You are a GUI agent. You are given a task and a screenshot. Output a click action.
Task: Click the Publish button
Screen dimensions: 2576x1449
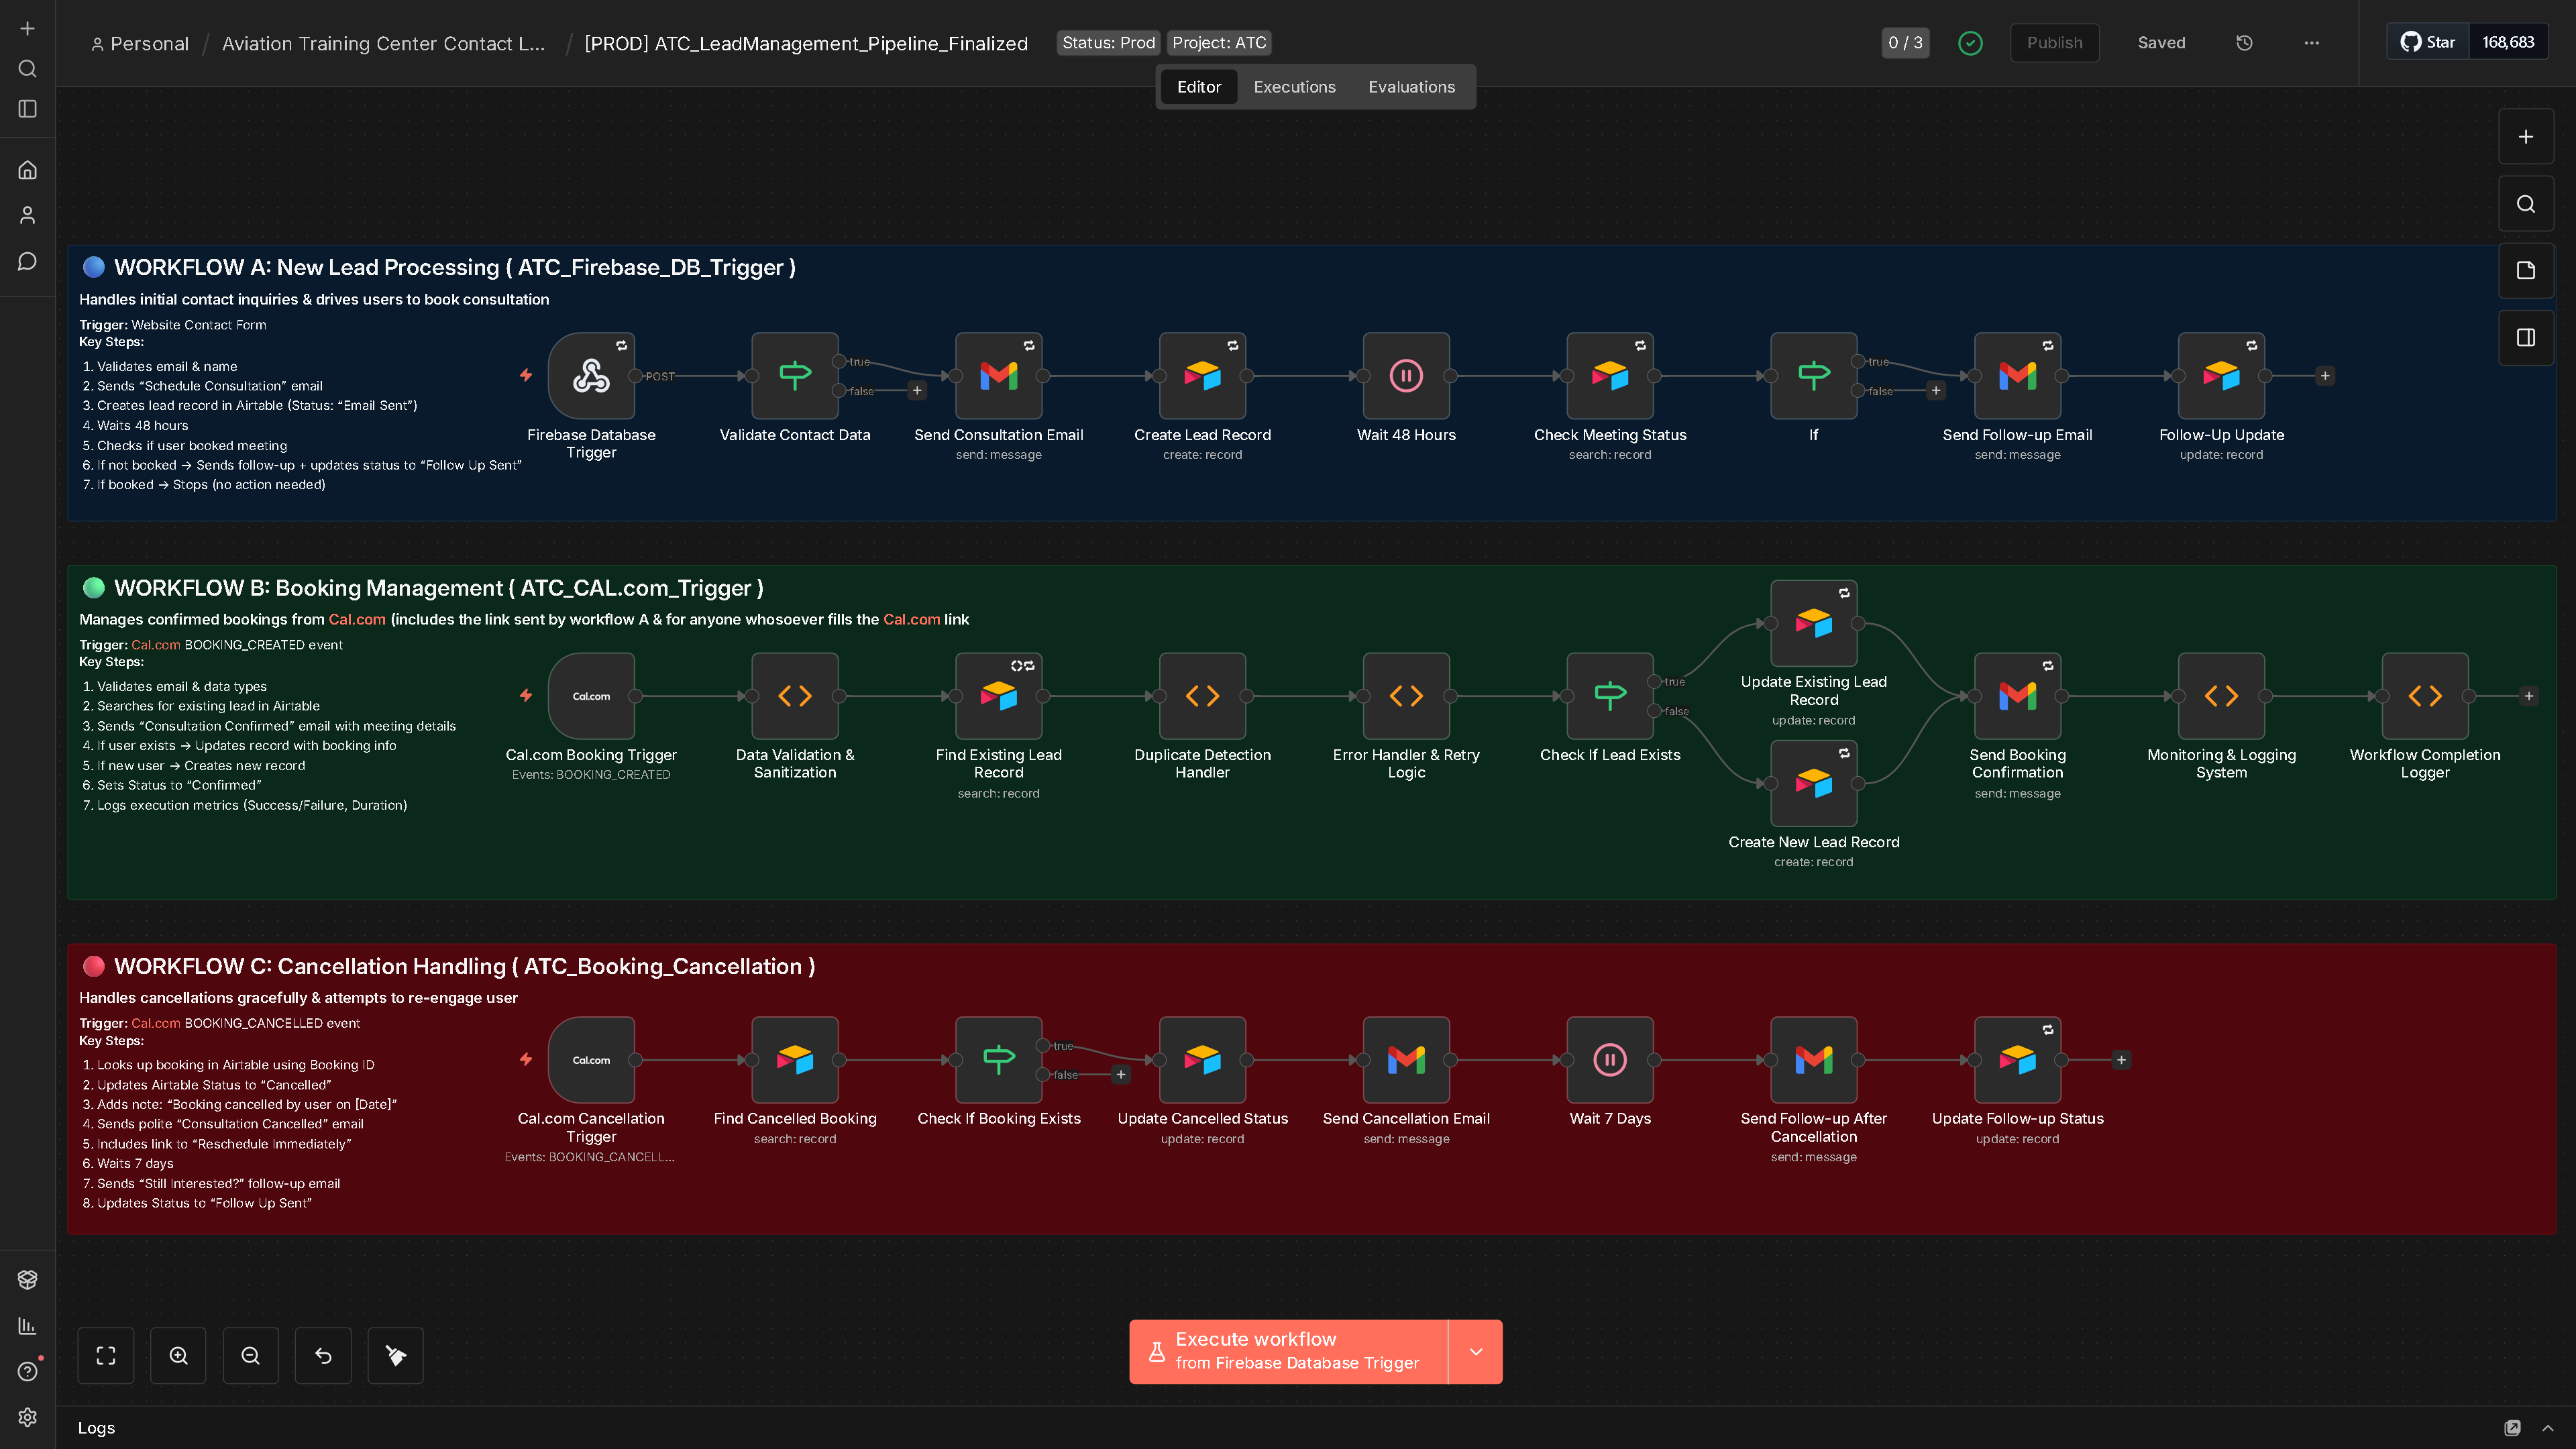(2054, 43)
